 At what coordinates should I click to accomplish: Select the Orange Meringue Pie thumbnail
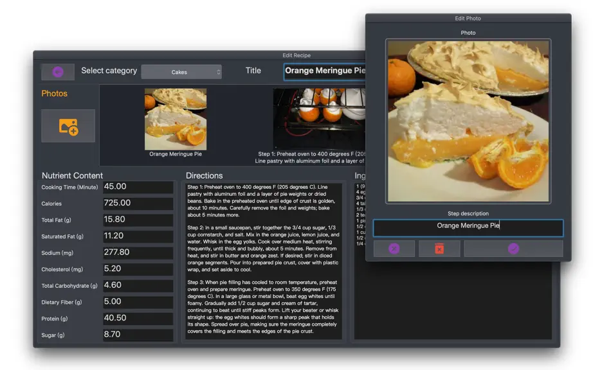pyautogui.click(x=176, y=119)
